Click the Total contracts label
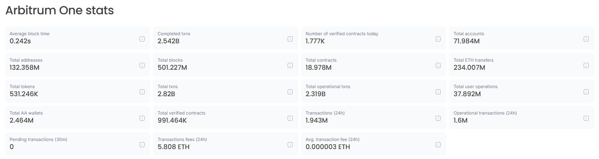The image size is (599, 159). (x=321, y=60)
